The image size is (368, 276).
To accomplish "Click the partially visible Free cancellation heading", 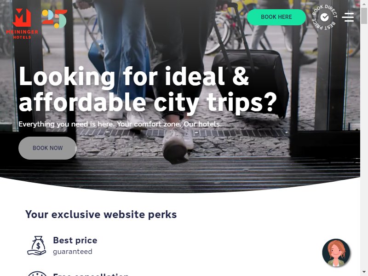I will (91, 274).
